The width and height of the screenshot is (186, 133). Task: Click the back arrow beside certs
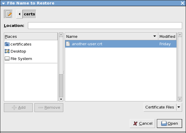tap(19, 14)
